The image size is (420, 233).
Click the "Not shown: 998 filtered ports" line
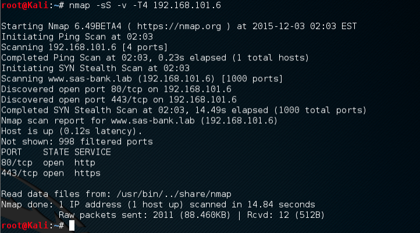tap(67, 141)
